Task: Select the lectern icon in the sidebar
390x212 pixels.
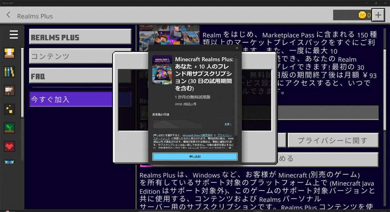Action: tap(9, 53)
